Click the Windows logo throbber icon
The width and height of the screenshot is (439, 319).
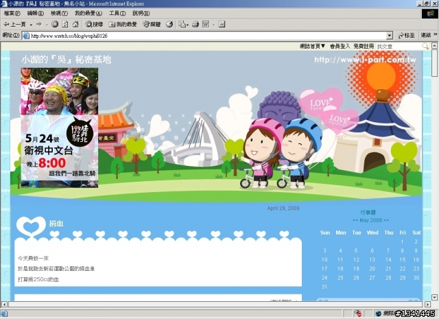pyautogui.click(x=429, y=14)
